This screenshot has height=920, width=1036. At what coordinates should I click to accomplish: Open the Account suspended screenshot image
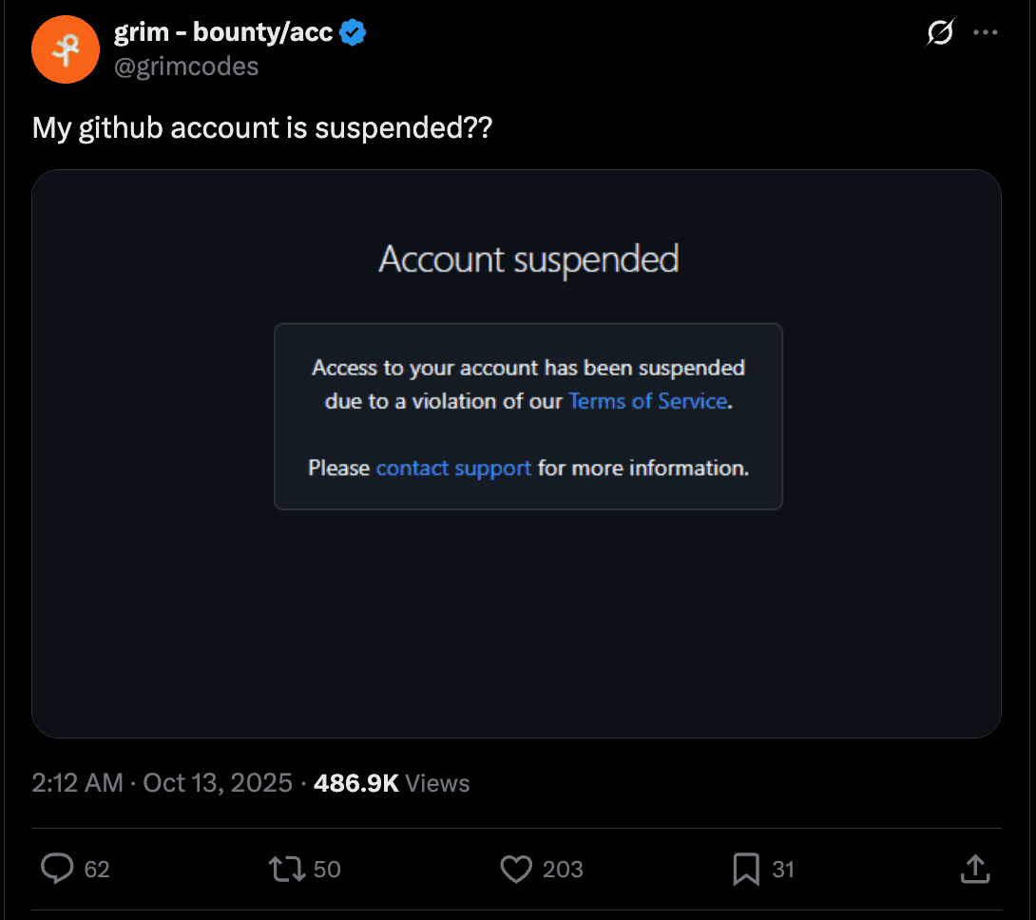point(516,618)
